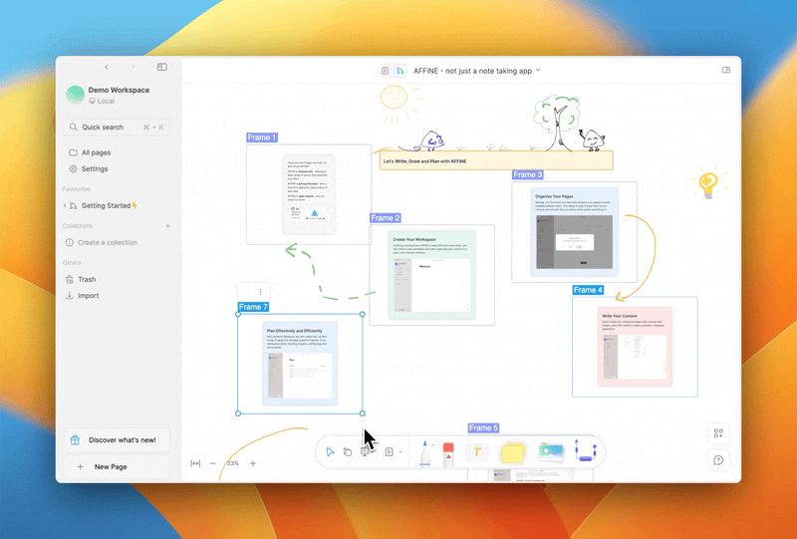This screenshot has height=539, width=797.
Task: Open the Demo Workspace avatar
Action: [x=76, y=95]
